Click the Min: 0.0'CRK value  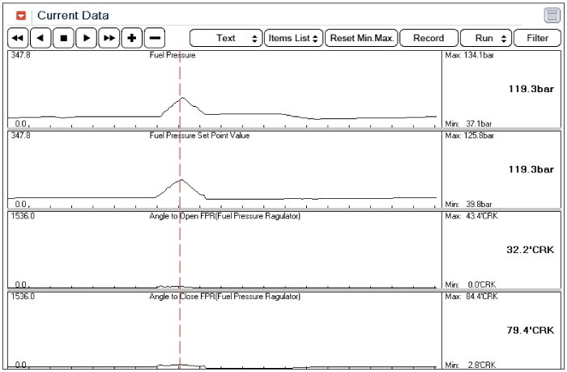471,285
